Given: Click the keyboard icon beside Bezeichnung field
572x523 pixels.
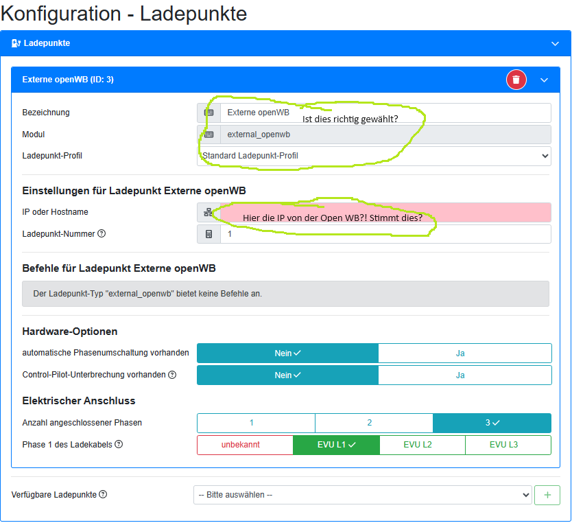Looking at the screenshot, I should [208, 113].
